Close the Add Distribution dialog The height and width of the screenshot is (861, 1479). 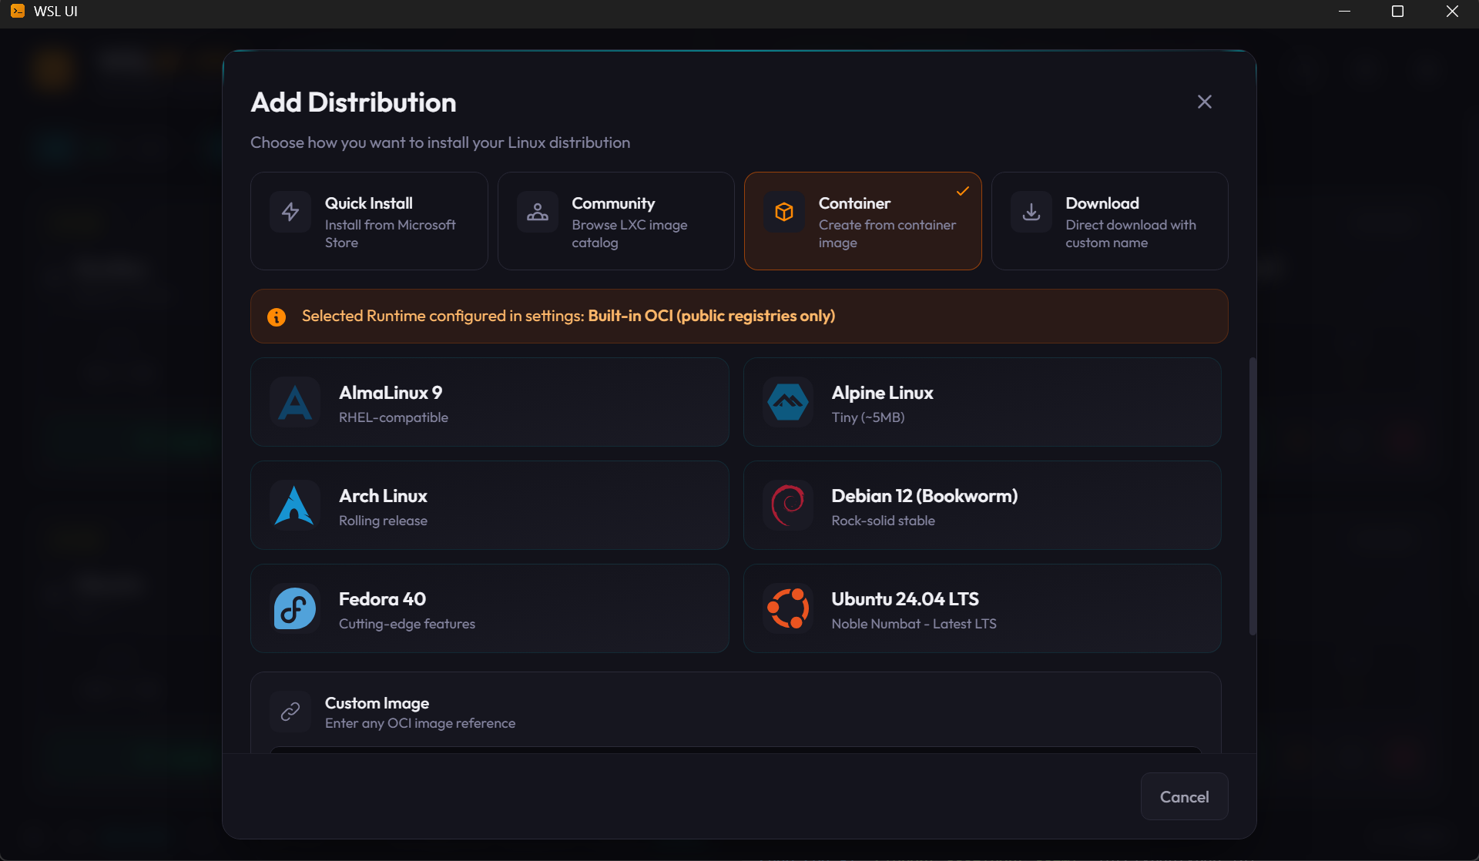(1205, 102)
